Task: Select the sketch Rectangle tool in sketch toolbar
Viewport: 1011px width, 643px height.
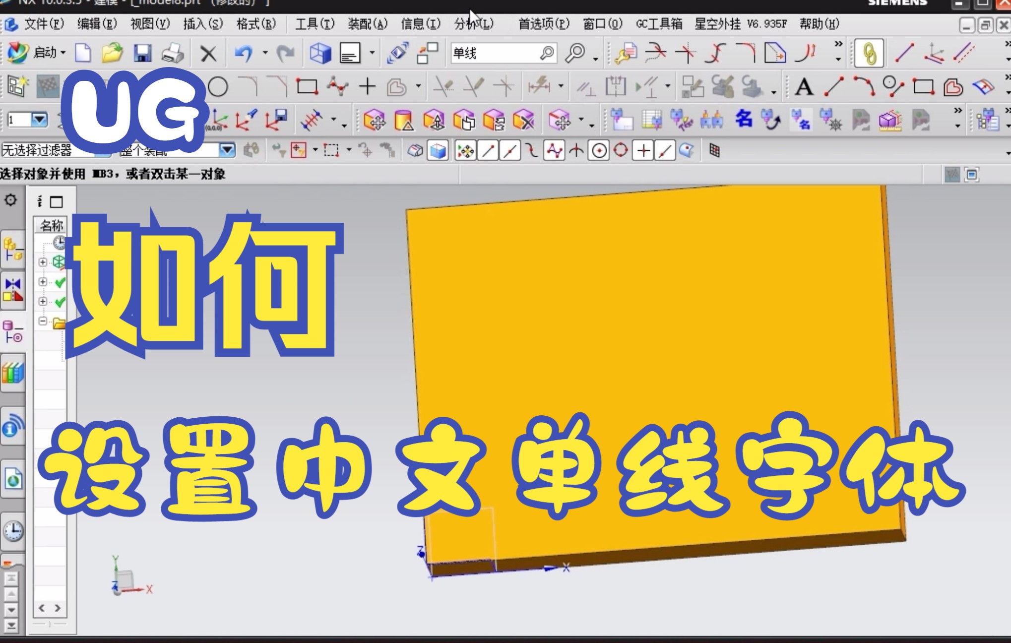Action: [x=307, y=87]
